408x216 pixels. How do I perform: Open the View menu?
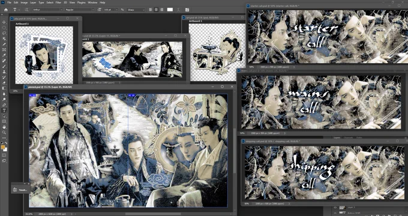pyautogui.click(x=71, y=2)
